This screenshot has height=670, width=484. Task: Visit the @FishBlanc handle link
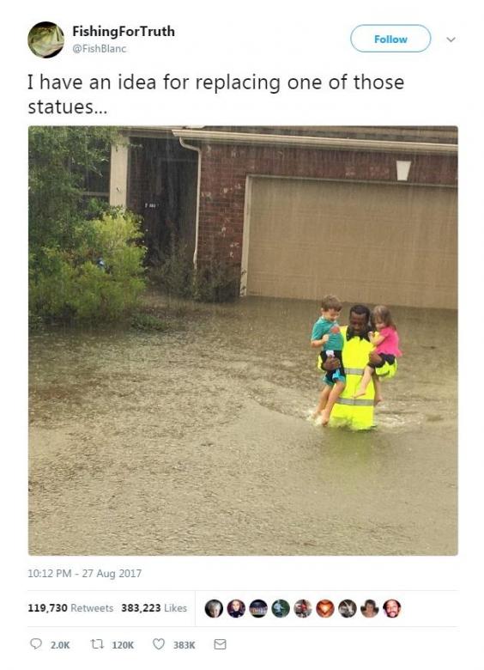click(100, 49)
